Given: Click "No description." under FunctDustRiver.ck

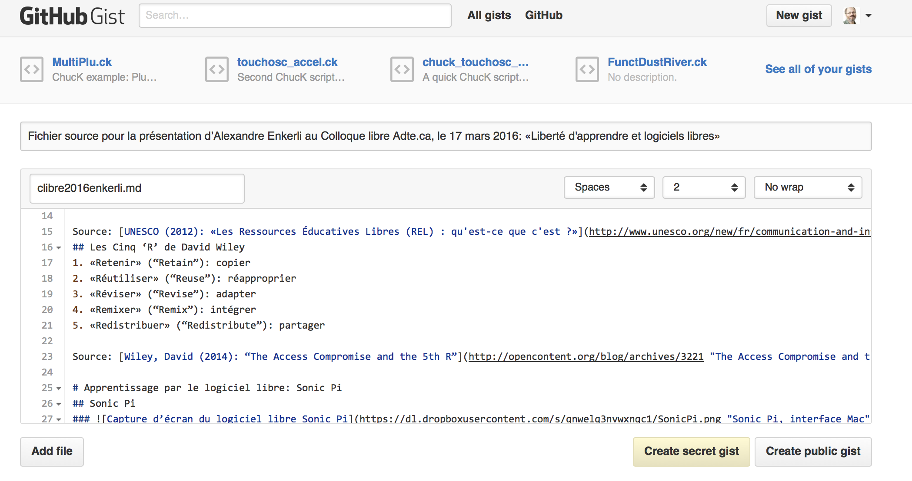Looking at the screenshot, I should (x=642, y=77).
